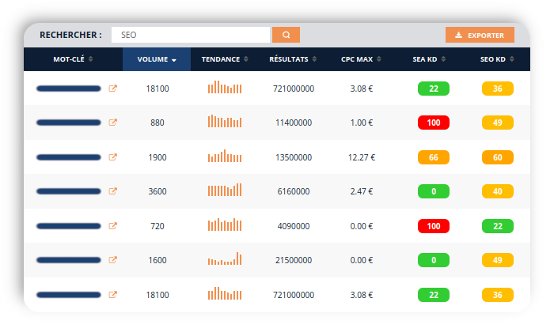Screen dimensions: 554x332
Task: Sort by the Tendance column header
Action: 225,59
